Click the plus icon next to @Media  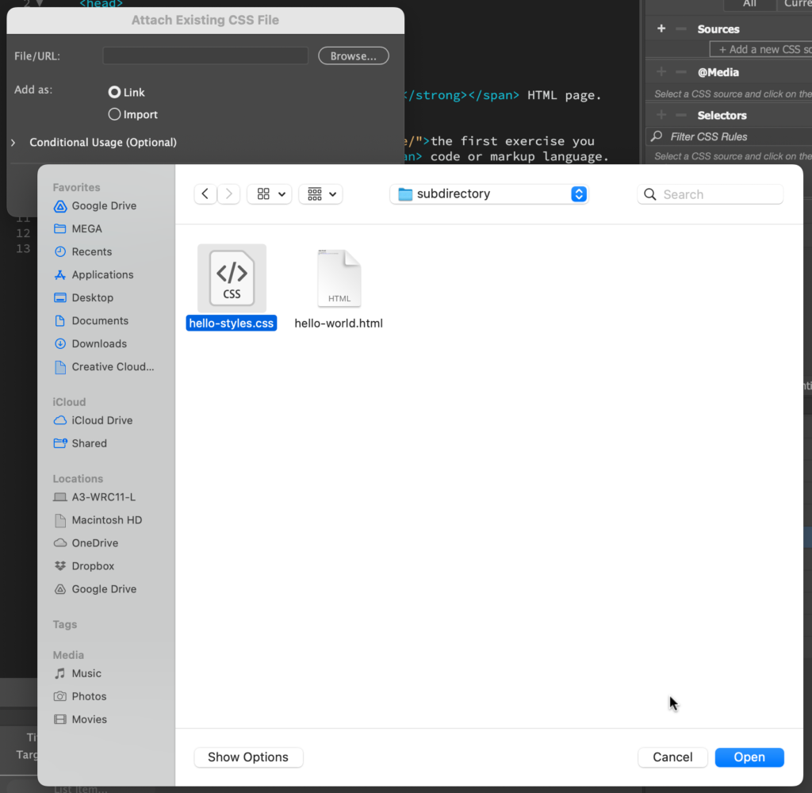coord(661,72)
